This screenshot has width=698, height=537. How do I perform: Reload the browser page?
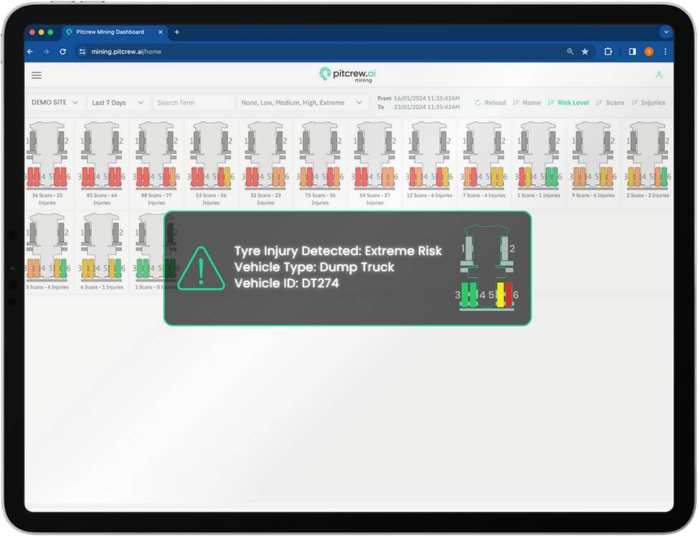pos(62,52)
